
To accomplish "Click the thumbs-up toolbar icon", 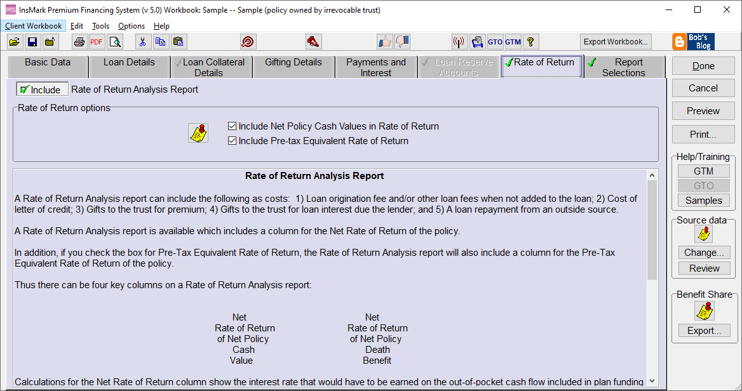I will point(385,41).
